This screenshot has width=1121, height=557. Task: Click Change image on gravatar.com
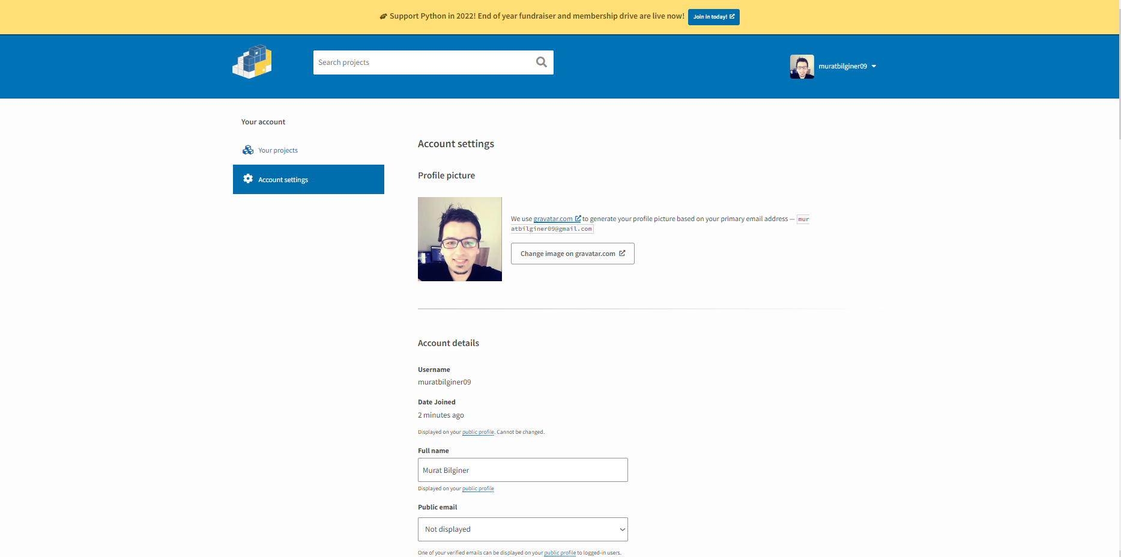coord(572,253)
